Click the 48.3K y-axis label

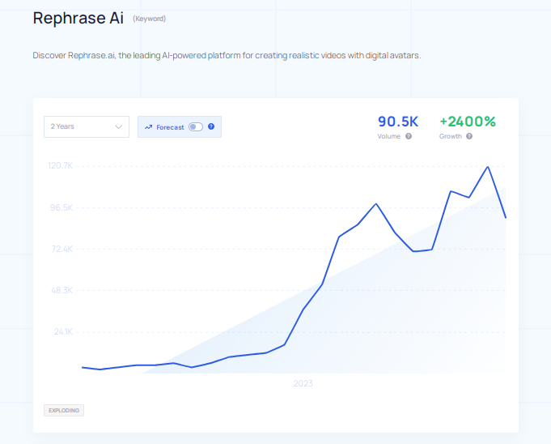[x=61, y=290]
